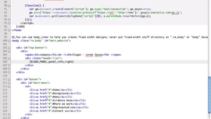Click the "banner" id value on line 111

click(x=34, y=79)
